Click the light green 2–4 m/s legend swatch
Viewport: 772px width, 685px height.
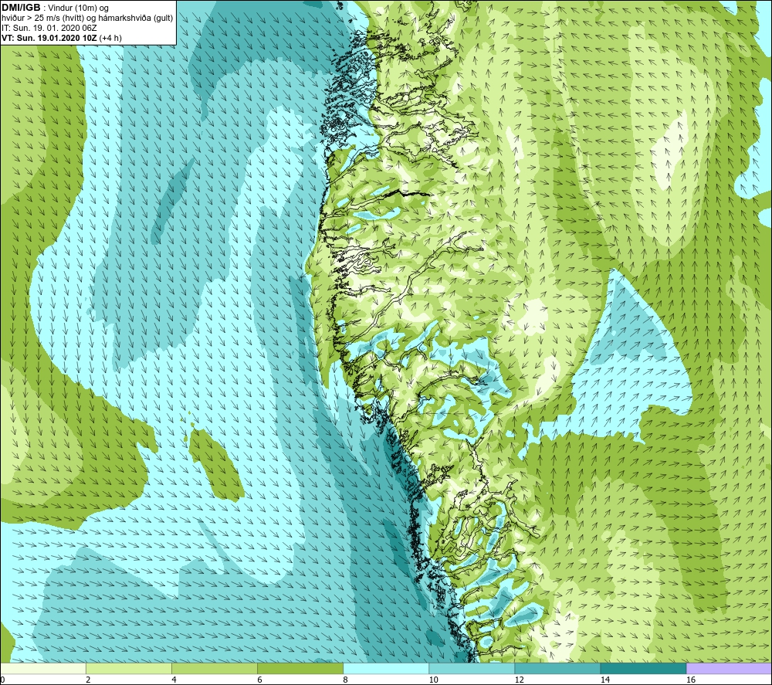click(x=129, y=668)
